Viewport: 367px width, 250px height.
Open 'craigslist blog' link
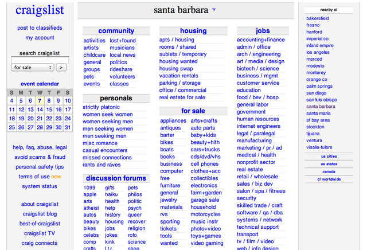(40, 214)
